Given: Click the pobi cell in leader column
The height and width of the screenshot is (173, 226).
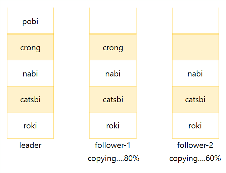Looking at the screenshot, I should [31, 21].
